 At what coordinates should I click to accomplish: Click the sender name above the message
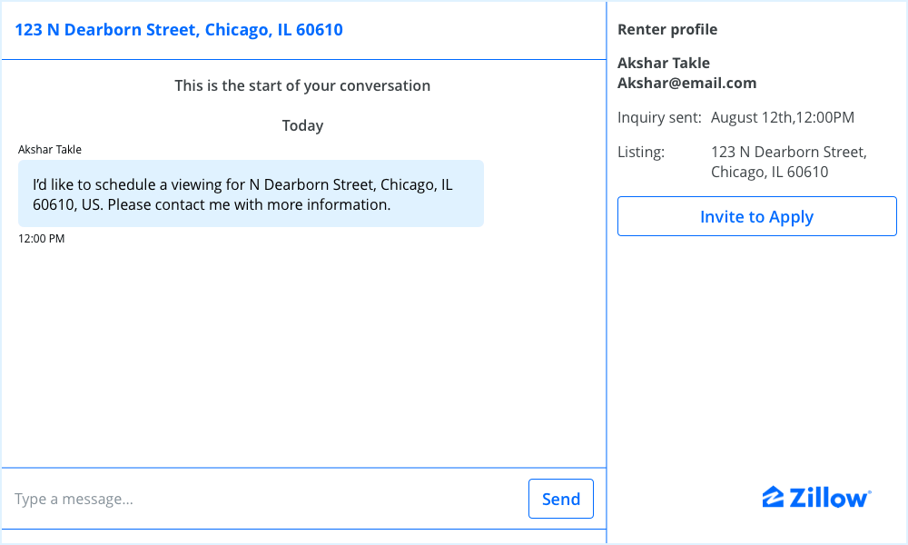(50, 150)
